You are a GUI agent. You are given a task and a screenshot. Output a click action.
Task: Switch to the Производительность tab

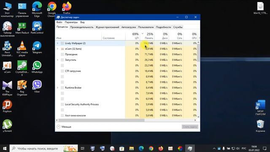tap(82, 27)
